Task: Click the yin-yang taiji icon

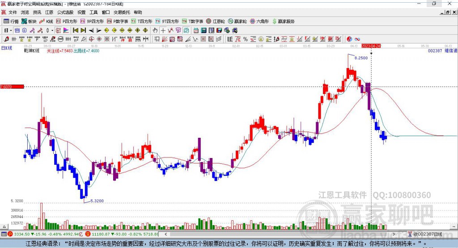Action: pos(349,39)
